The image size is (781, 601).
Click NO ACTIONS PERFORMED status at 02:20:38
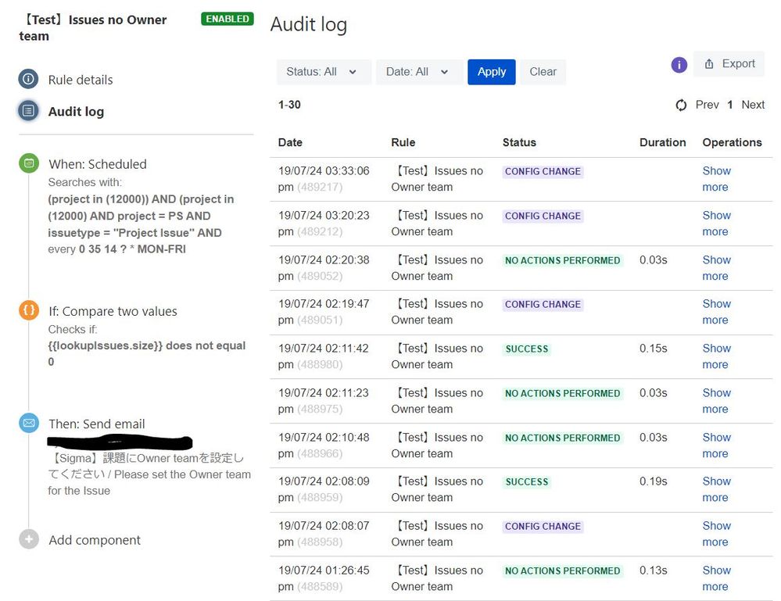tap(562, 260)
